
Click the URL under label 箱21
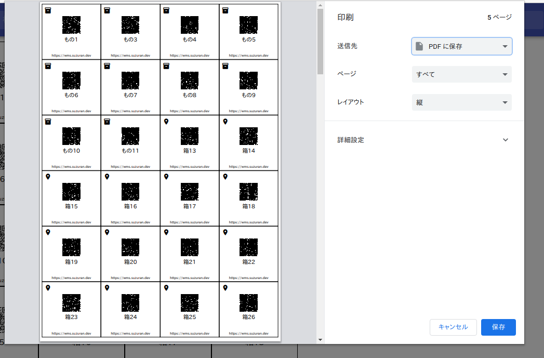click(x=190, y=277)
